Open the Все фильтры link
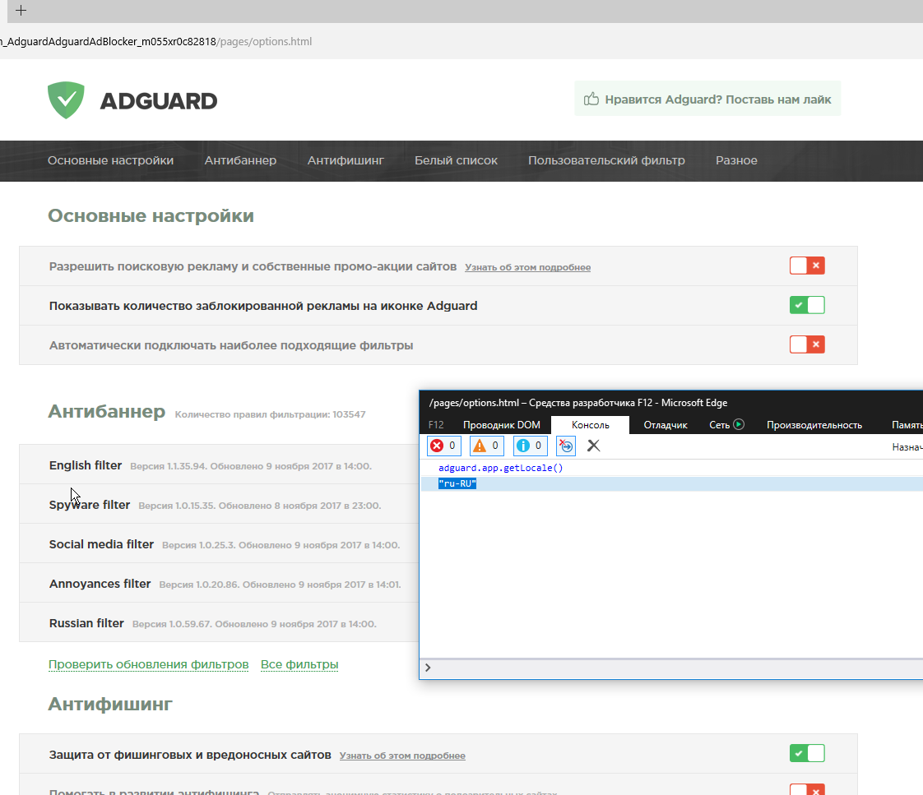This screenshot has height=795, width=923. (x=299, y=663)
